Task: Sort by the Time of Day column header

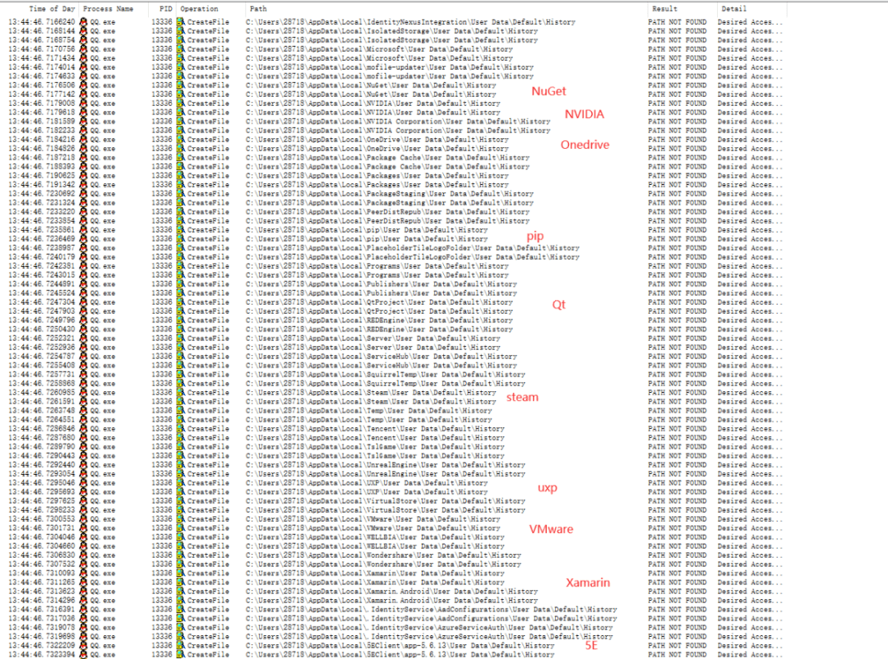Action: (x=52, y=8)
